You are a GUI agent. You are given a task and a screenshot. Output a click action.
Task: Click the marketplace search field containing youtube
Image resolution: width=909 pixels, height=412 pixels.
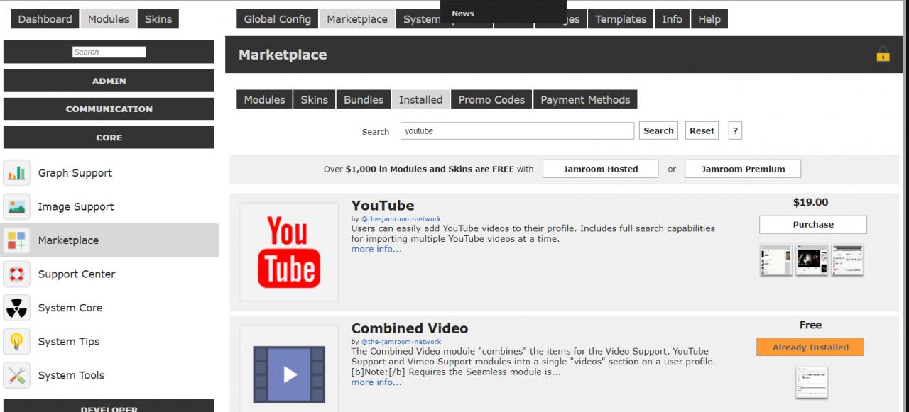coord(516,131)
